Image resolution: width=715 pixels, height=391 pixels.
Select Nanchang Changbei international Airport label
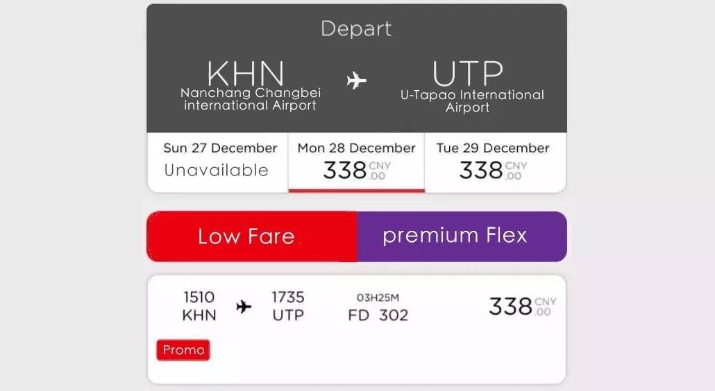pyautogui.click(x=249, y=99)
